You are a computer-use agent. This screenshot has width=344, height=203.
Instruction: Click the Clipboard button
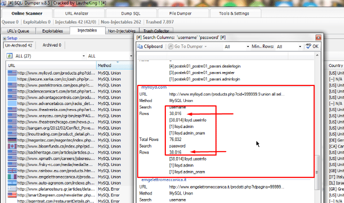[150, 46]
